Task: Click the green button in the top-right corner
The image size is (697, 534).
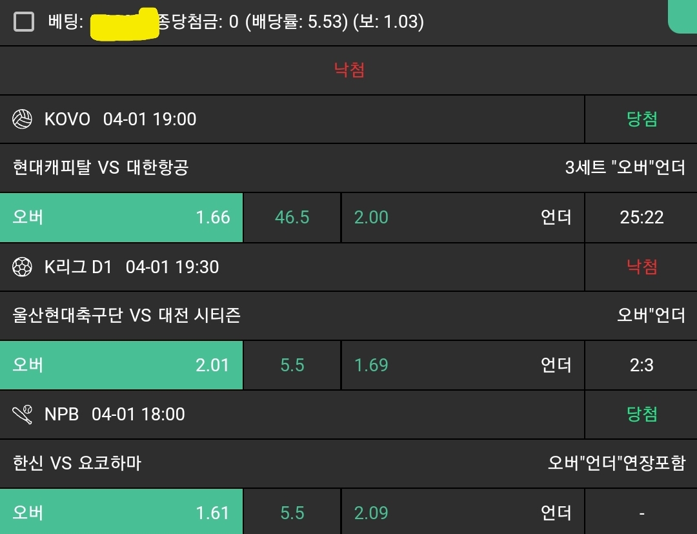Action: click(x=683, y=15)
